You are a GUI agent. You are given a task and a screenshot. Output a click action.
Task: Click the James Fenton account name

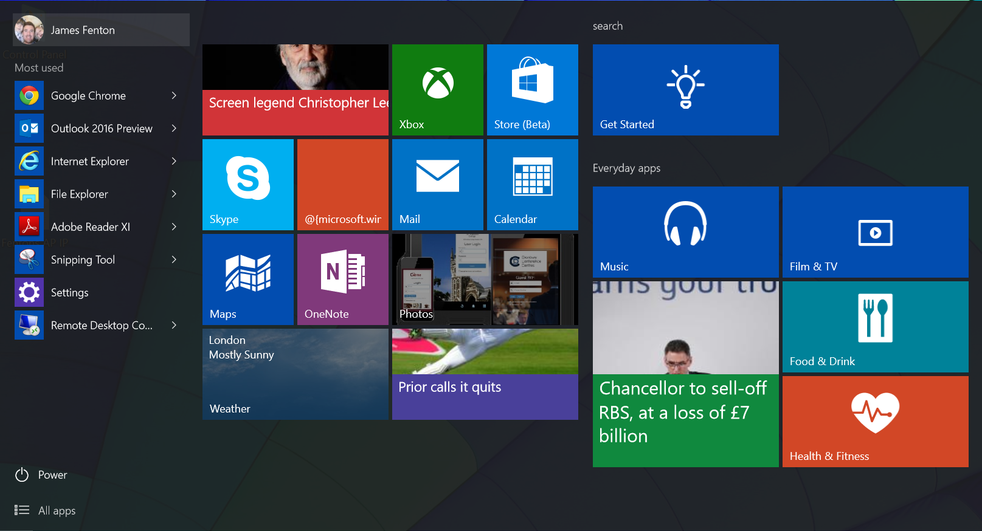tap(83, 30)
